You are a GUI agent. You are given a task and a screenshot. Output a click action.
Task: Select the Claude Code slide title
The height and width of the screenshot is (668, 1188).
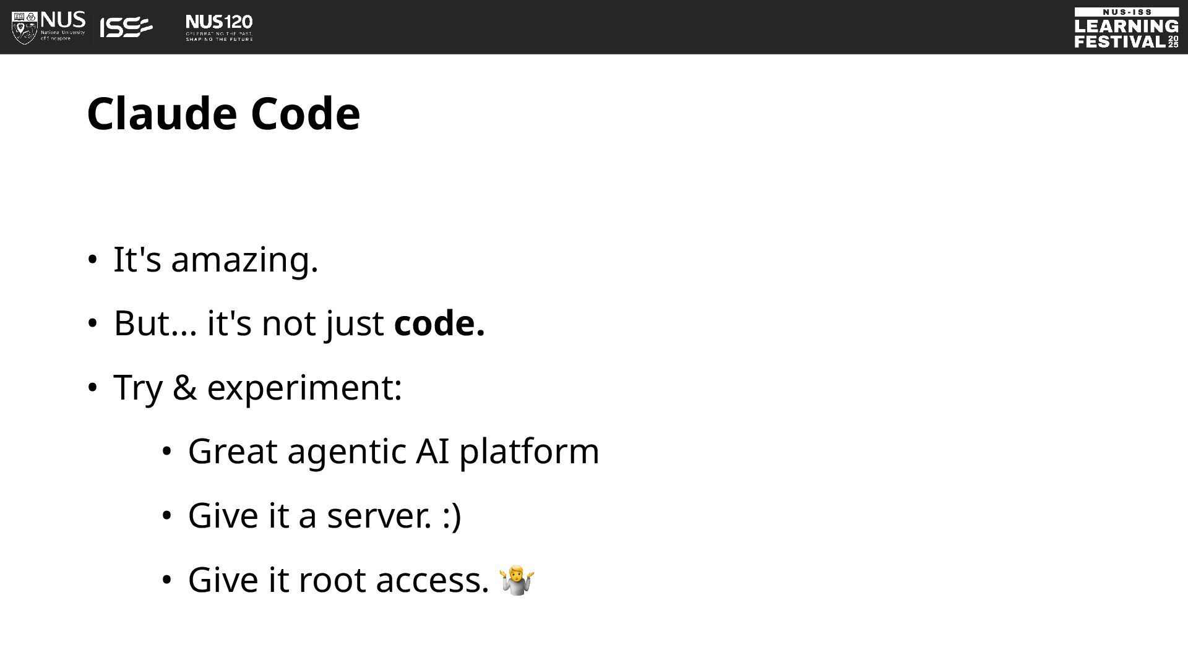click(223, 114)
